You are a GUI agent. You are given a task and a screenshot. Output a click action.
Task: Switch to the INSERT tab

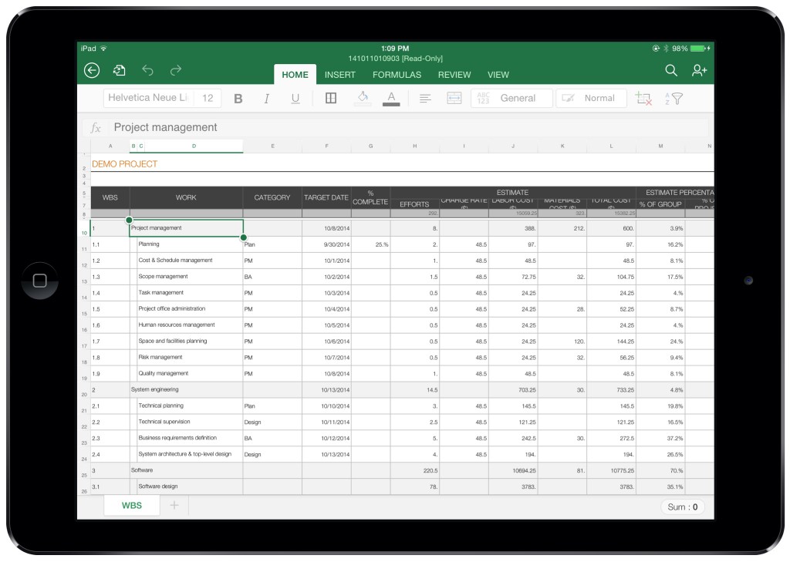(340, 75)
